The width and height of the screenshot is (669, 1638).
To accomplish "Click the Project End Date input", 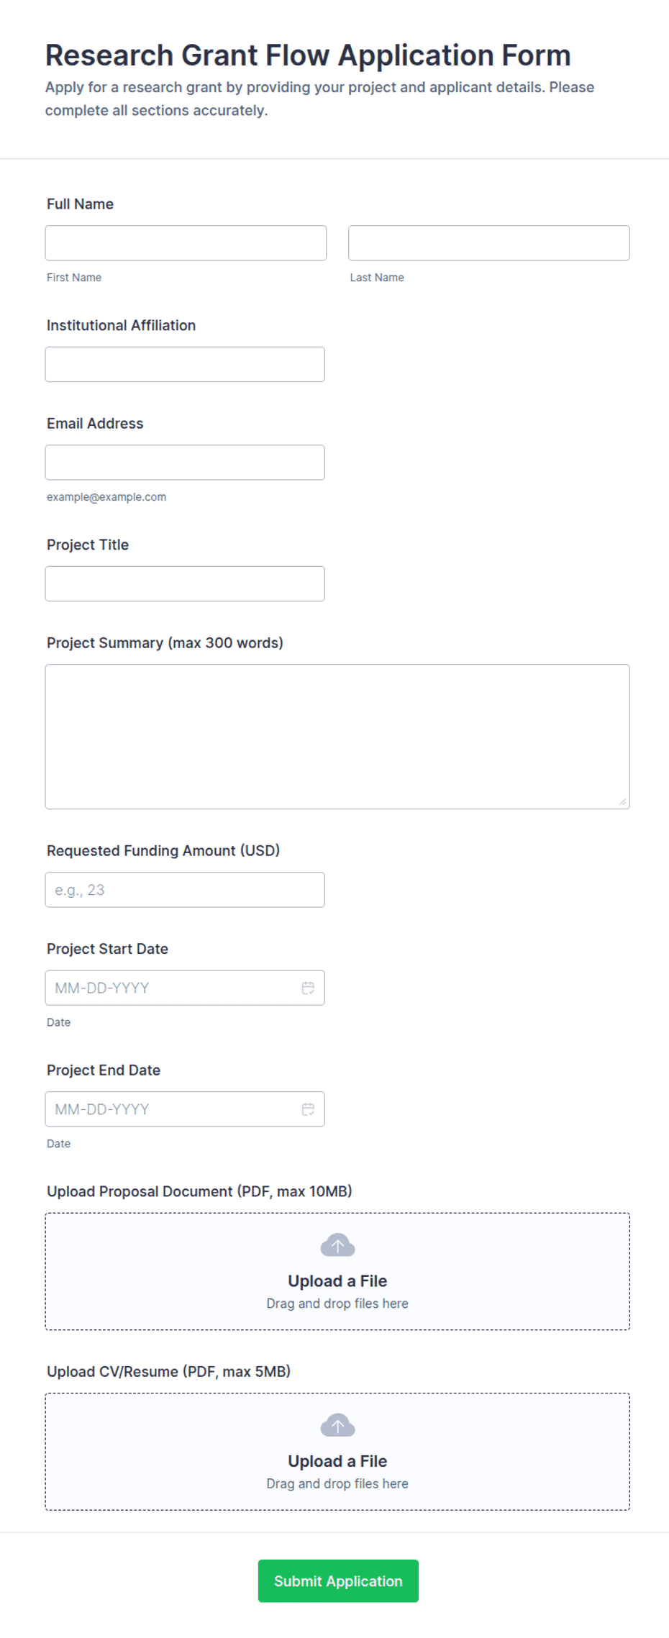I will (185, 1109).
